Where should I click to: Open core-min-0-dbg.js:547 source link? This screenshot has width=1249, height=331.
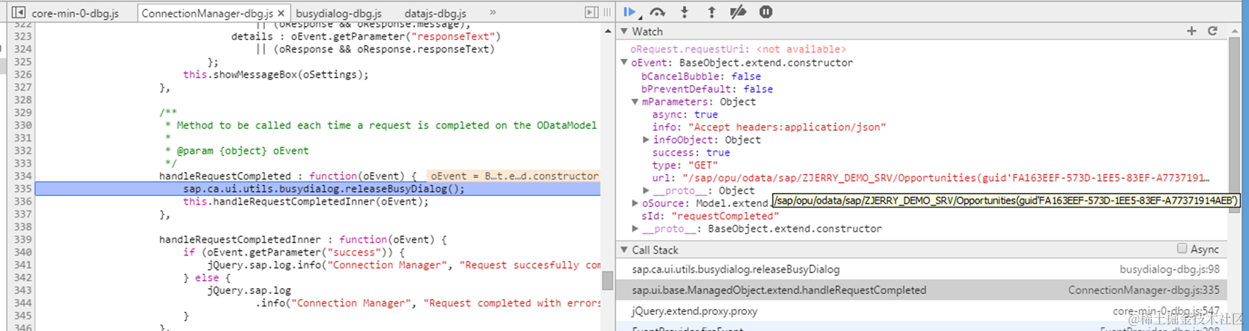click(x=1166, y=311)
